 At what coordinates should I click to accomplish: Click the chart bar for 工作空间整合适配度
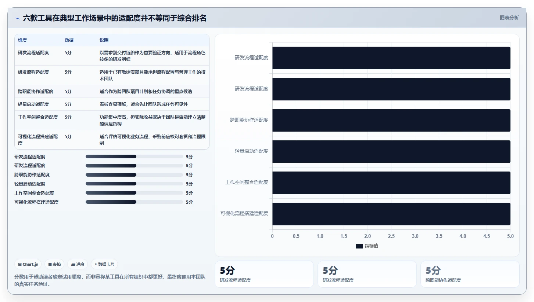click(391, 183)
